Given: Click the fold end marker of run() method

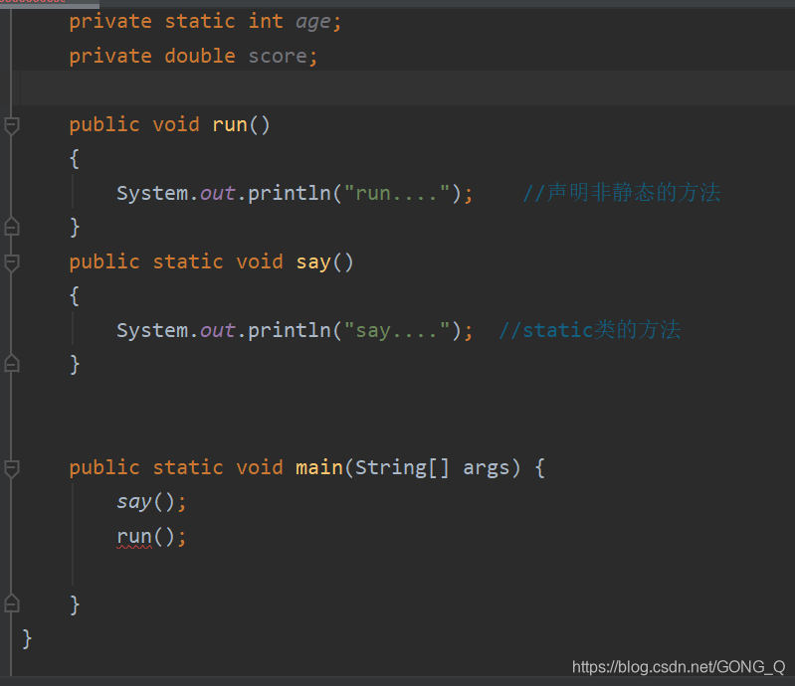Looking at the screenshot, I should coord(11,227).
